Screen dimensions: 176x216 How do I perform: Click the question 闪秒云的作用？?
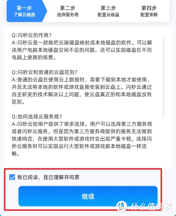coord(32,35)
